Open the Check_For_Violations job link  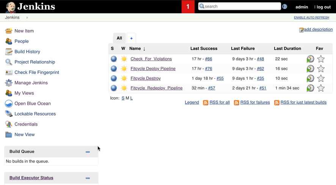click(151, 59)
